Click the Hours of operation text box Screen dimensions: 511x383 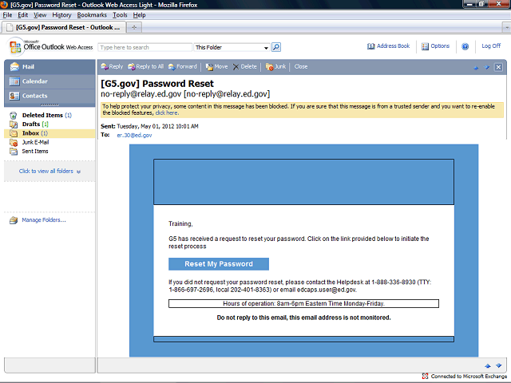click(303, 303)
